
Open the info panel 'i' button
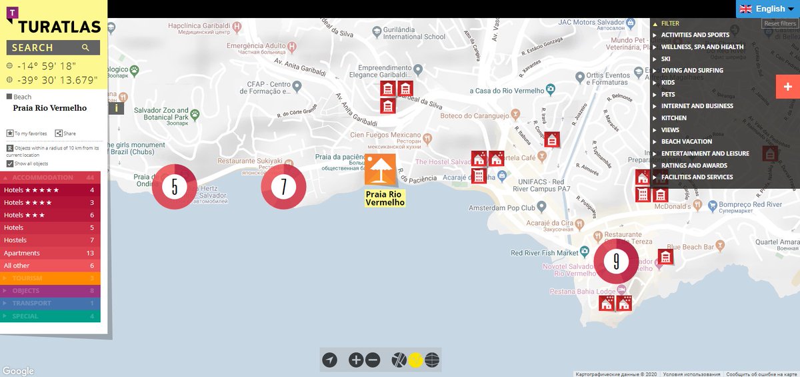117,107
